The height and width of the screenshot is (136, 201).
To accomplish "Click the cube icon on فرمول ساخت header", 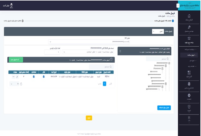I will click(111, 59).
